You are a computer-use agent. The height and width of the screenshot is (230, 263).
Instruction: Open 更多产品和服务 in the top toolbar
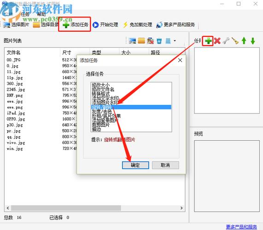click(x=175, y=25)
